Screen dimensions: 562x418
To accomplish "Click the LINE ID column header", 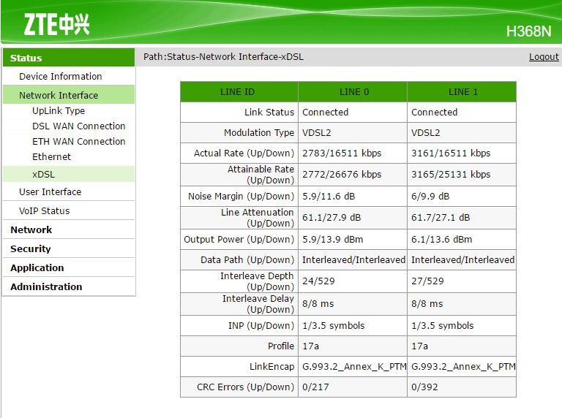I will tap(239, 92).
